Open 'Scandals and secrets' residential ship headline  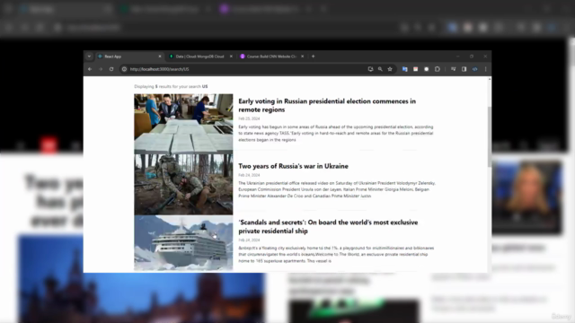[328, 226]
